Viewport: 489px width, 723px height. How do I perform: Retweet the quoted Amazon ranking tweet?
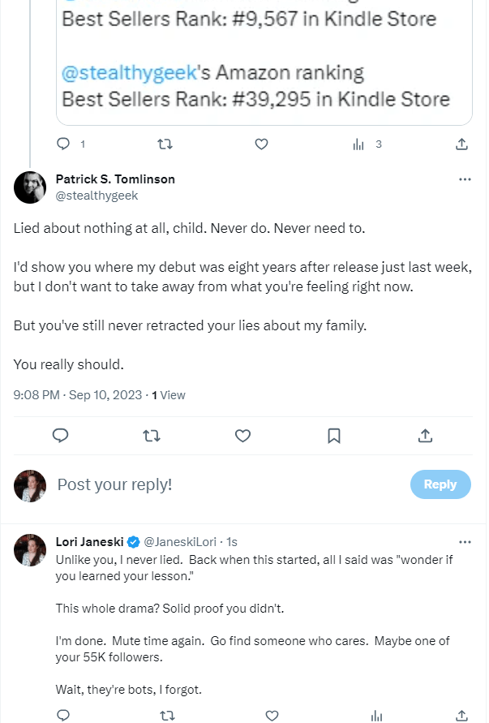click(164, 144)
